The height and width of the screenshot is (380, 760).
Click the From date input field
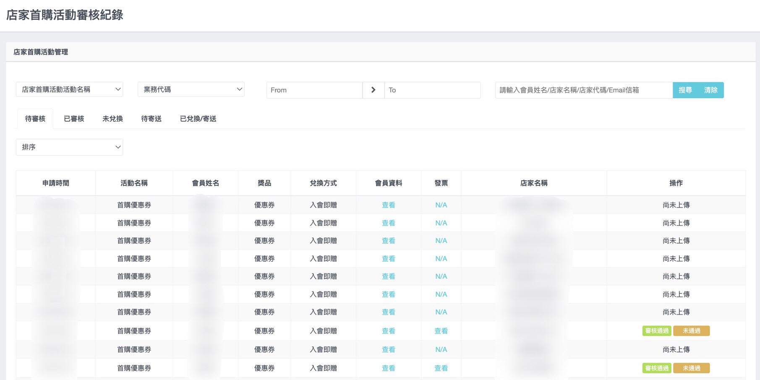[314, 90]
